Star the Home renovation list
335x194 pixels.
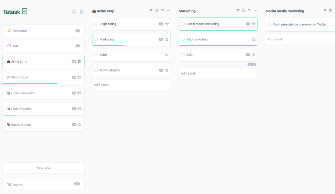79,93
